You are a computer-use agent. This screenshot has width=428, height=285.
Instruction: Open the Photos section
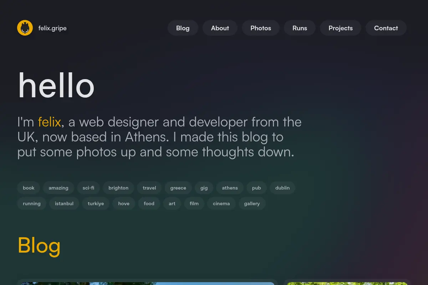(x=261, y=28)
